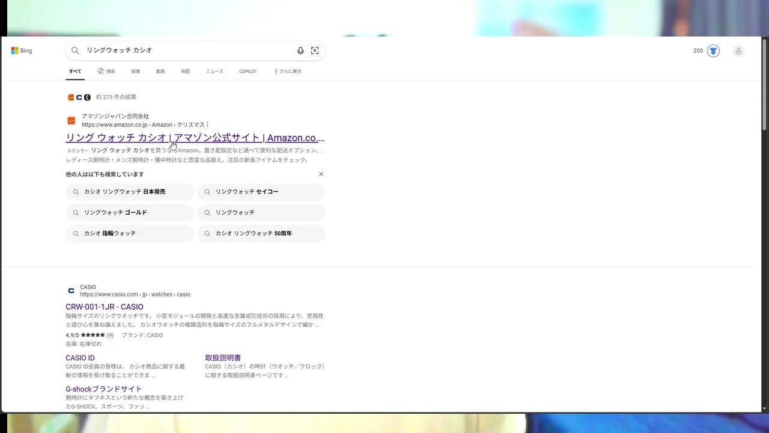This screenshot has height=433, width=769.
Task: Click plain リングウォッチ suggestion chip
Action: (261, 212)
